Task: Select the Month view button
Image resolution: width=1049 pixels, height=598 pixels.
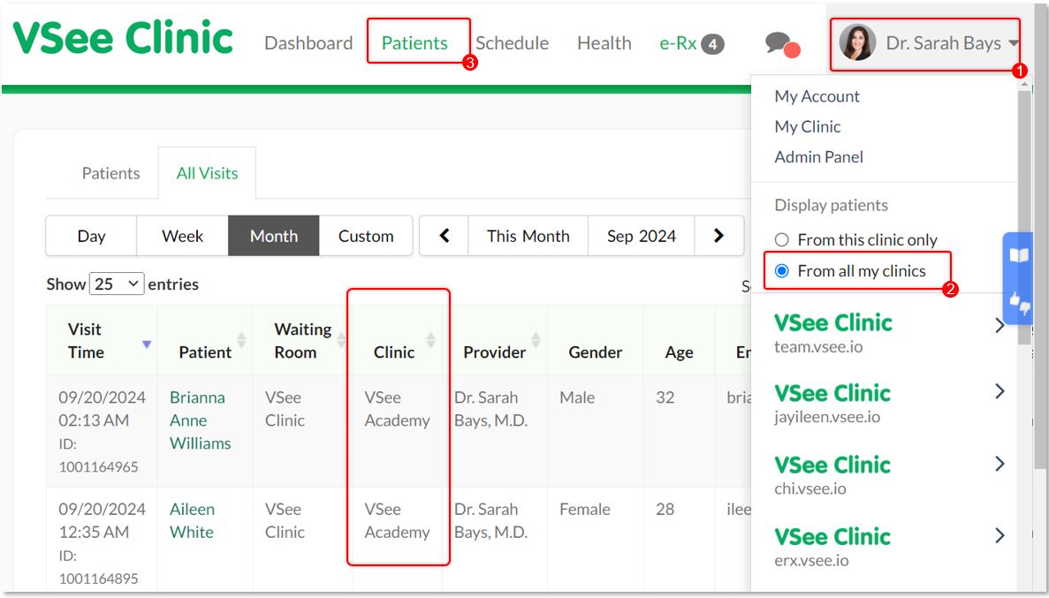Action: (274, 236)
